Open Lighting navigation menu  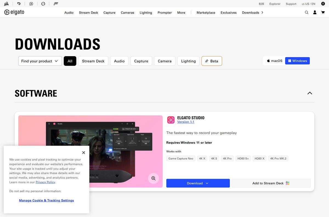tap(146, 13)
